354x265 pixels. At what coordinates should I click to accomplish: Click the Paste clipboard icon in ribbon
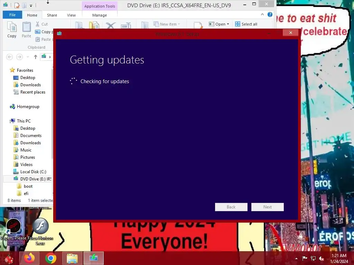tap(26, 29)
